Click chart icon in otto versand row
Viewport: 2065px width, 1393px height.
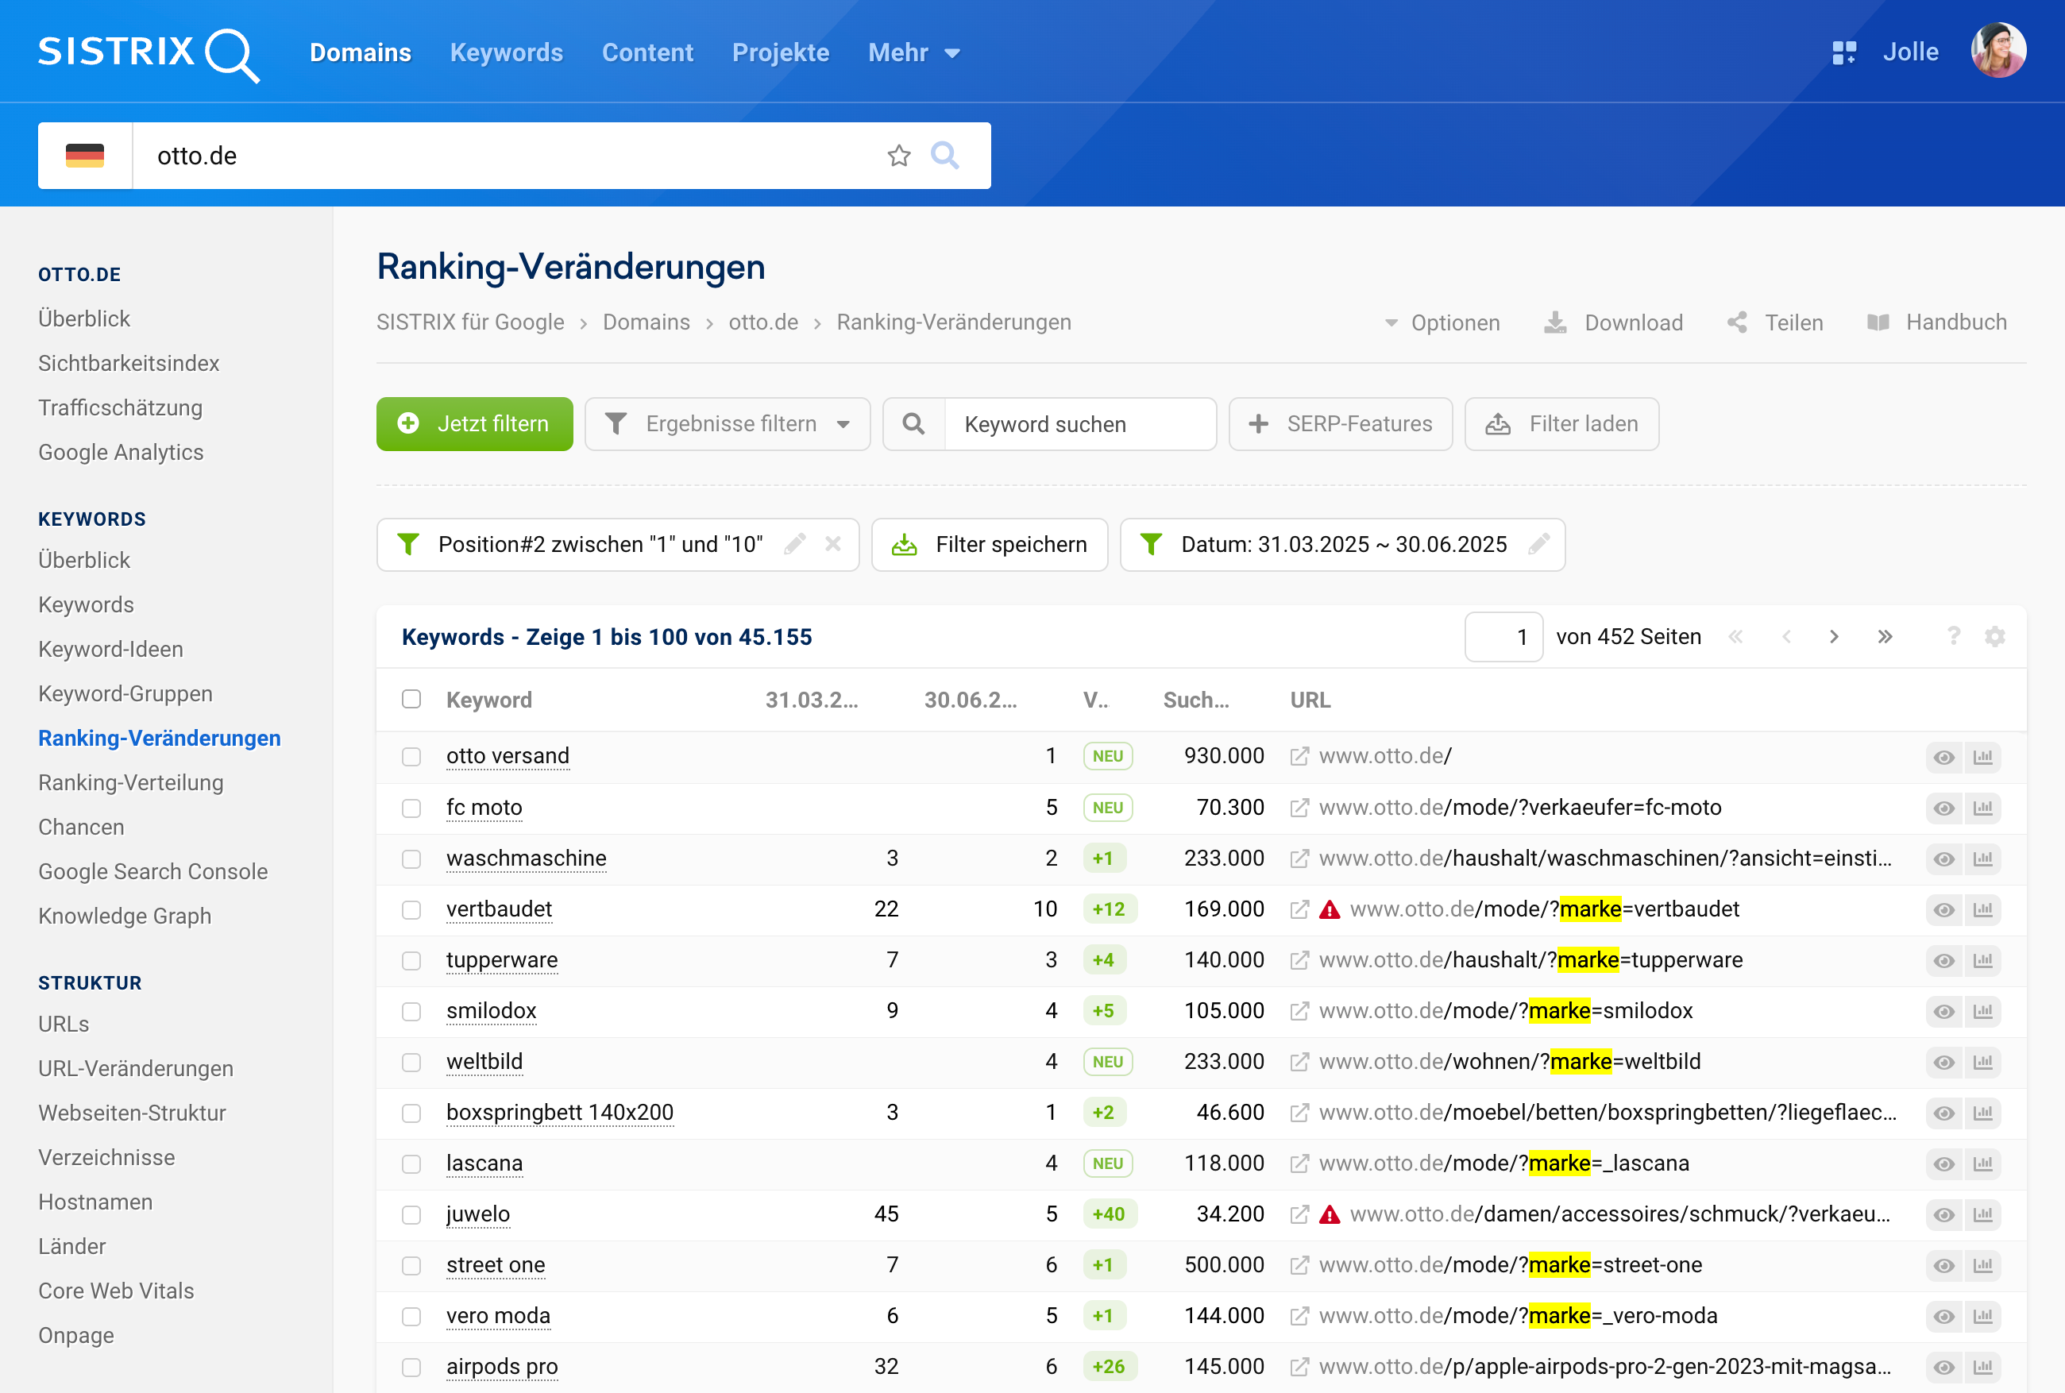(x=1982, y=757)
